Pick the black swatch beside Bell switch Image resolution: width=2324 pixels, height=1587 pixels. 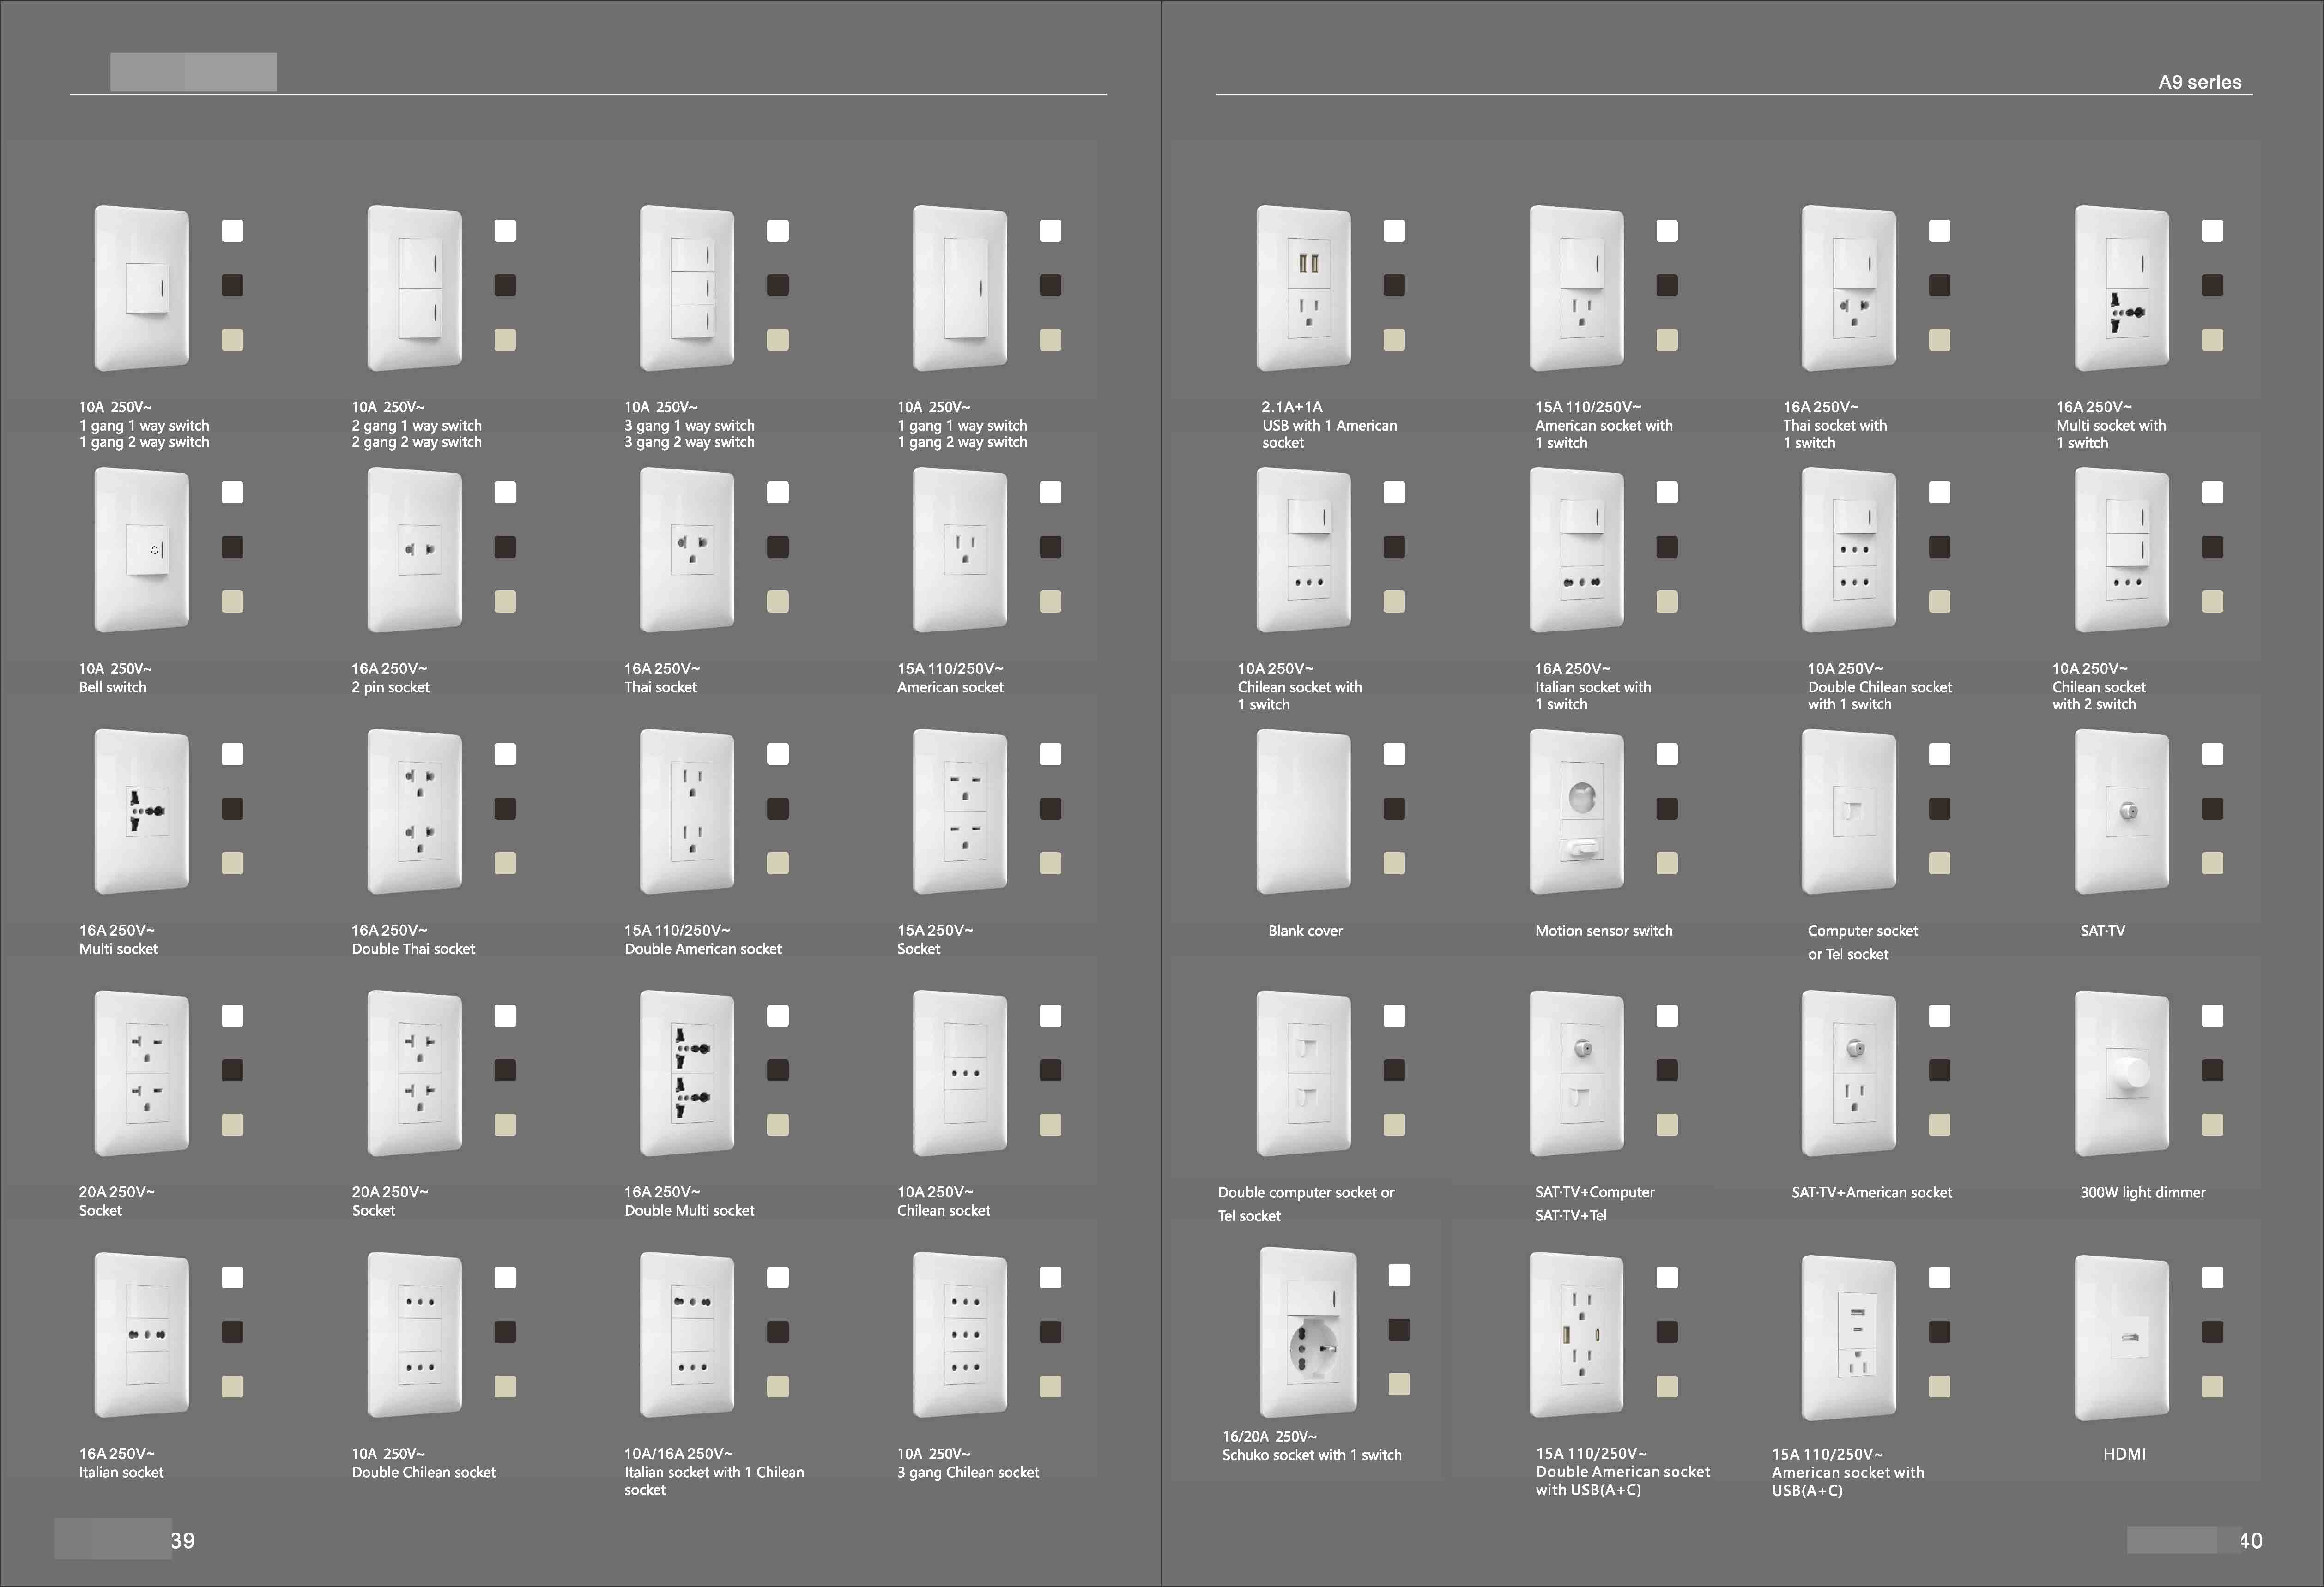tap(232, 547)
